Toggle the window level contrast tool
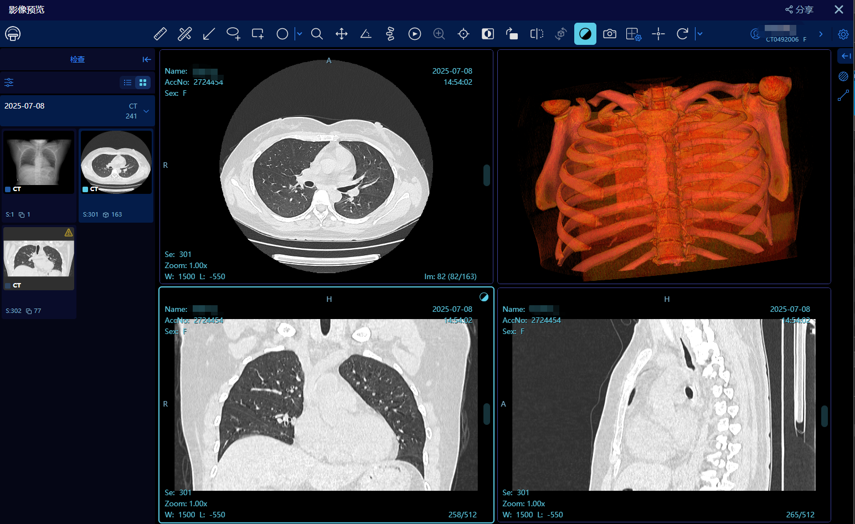Screen dimensions: 855x524 click(585, 34)
